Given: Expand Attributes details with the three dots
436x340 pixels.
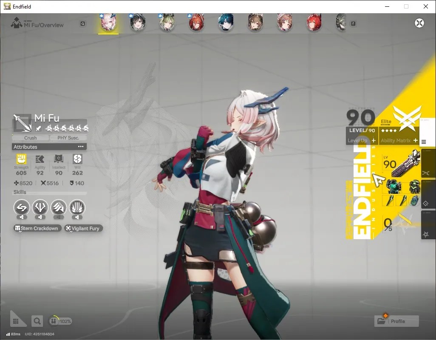Looking at the screenshot, I should point(81,147).
